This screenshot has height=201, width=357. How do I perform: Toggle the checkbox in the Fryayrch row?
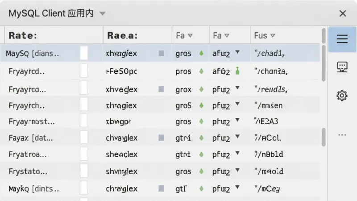click(x=84, y=105)
